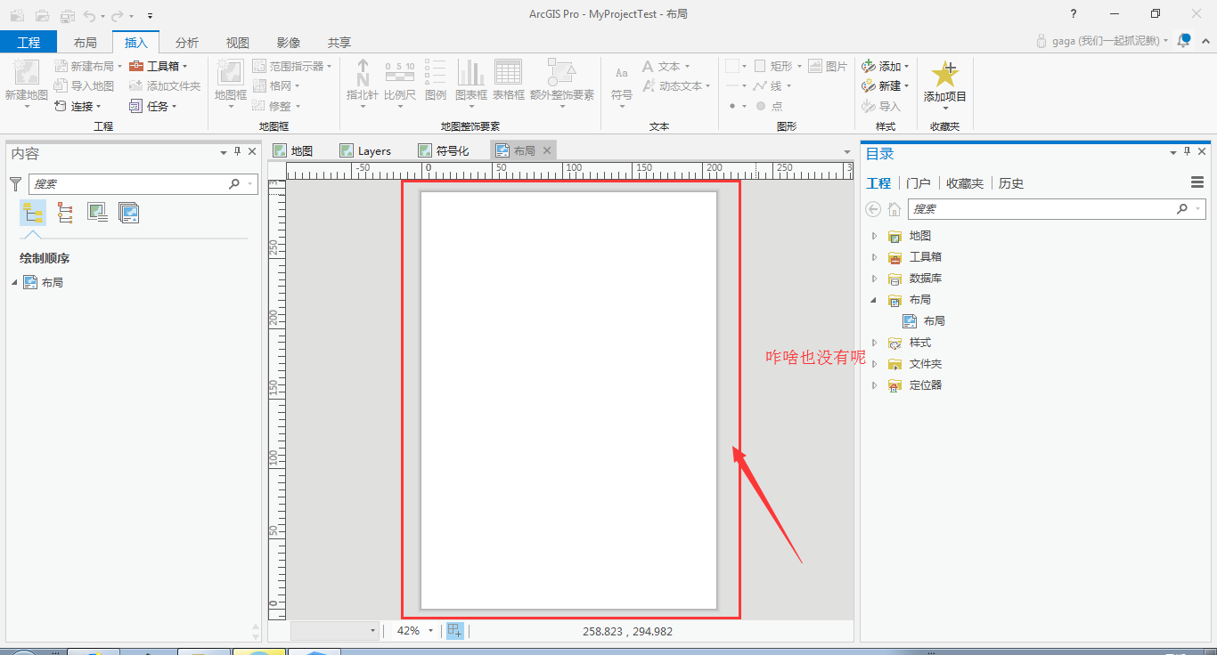This screenshot has width=1217, height=655.
Task: Expand the 地图 node in catalog
Action: 874,236
